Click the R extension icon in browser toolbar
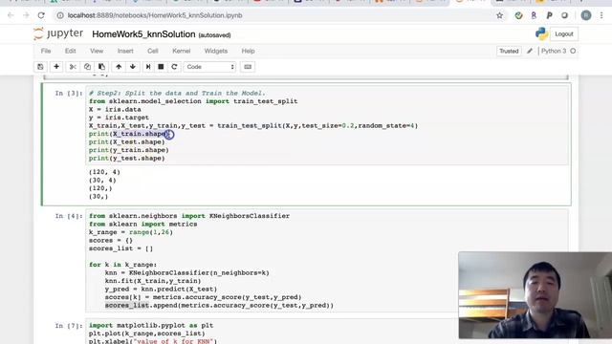This screenshot has width=612, height=344. 534,15
